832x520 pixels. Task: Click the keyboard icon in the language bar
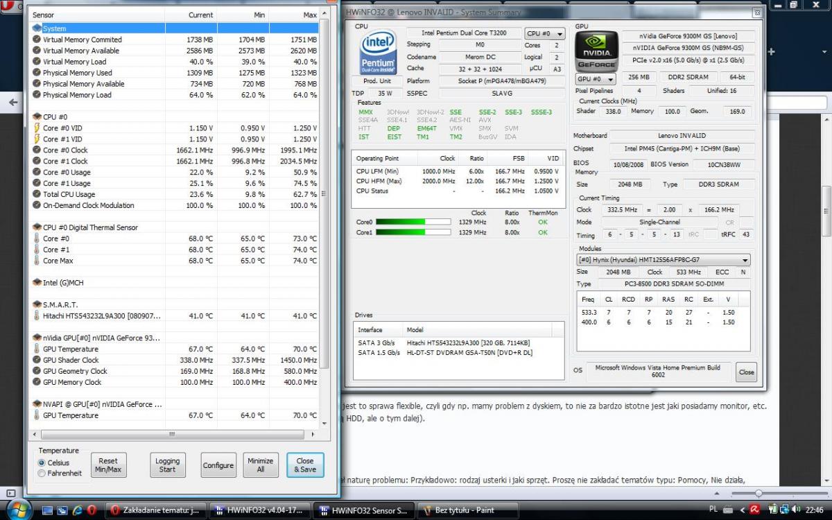[x=727, y=510]
